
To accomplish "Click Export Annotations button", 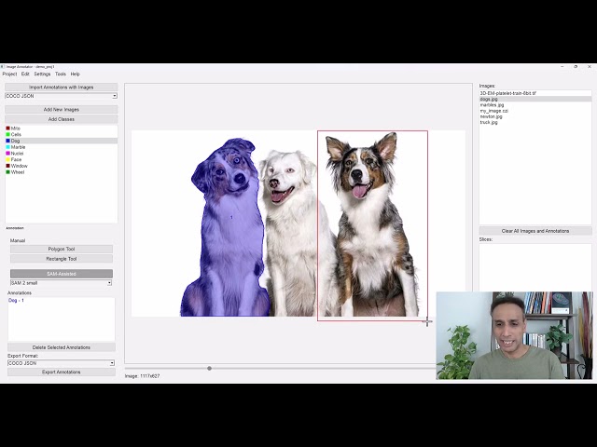I will coord(62,372).
